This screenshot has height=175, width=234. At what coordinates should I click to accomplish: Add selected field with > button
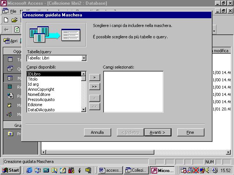click(x=94, y=77)
